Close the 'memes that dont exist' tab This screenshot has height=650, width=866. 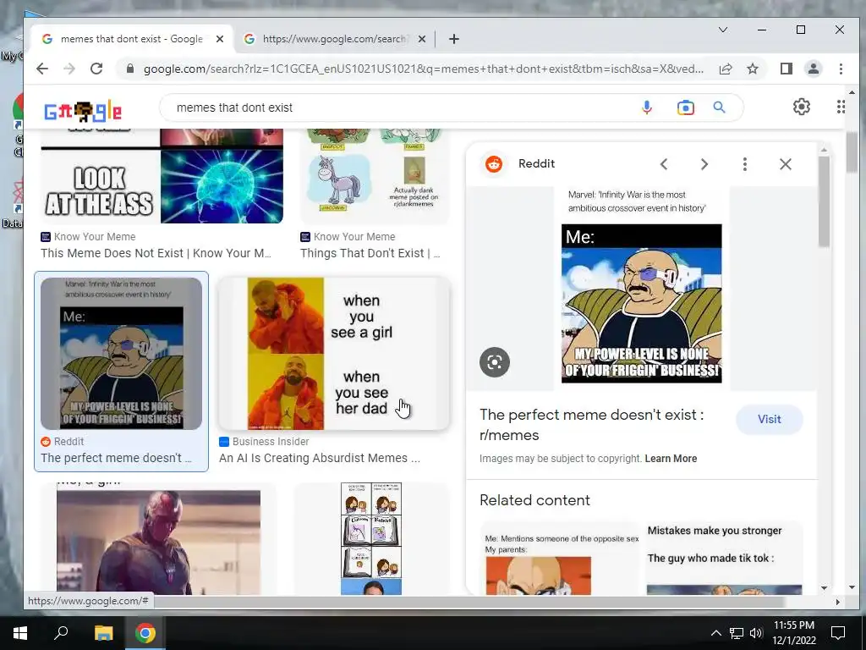click(219, 39)
